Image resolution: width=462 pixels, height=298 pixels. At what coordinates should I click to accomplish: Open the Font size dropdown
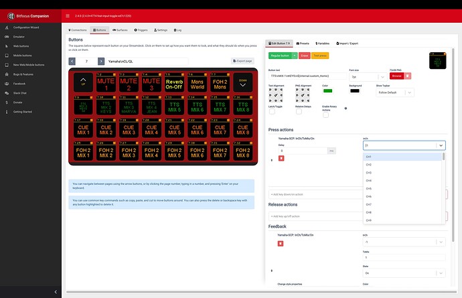[368, 77]
